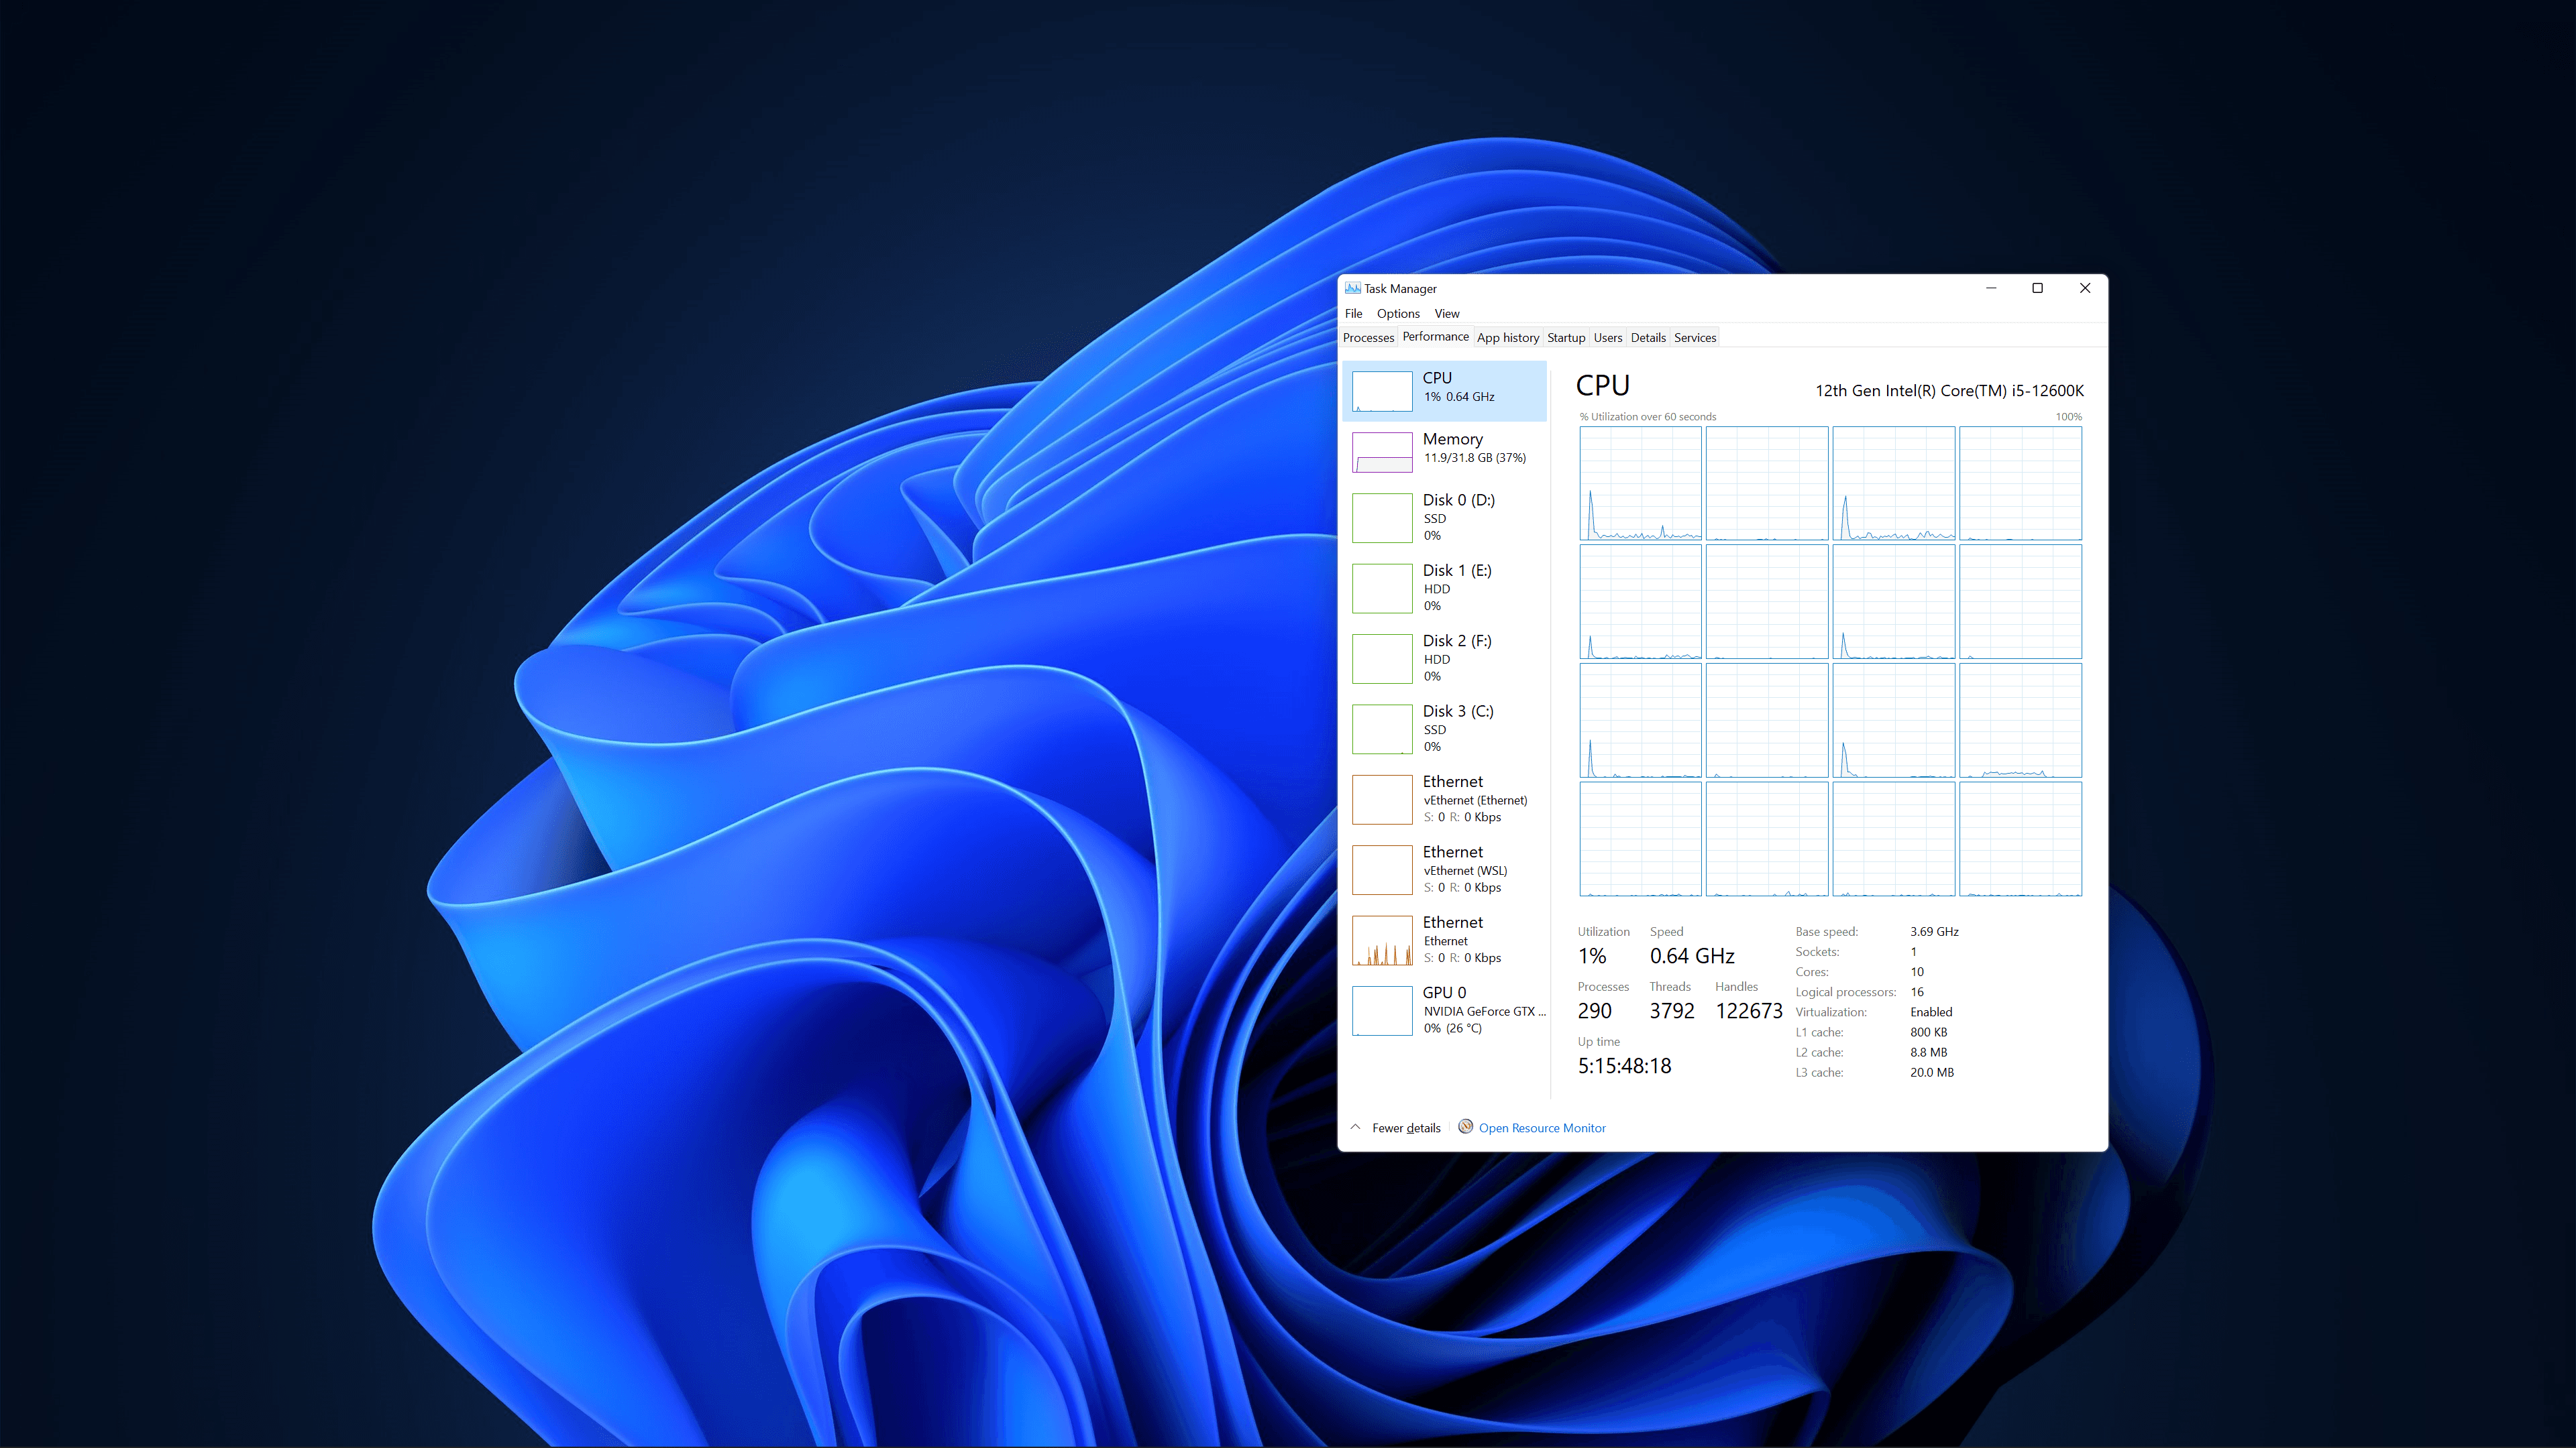This screenshot has height=1448, width=2576.
Task: Open the Memory performance graph
Action: pos(1447,450)
